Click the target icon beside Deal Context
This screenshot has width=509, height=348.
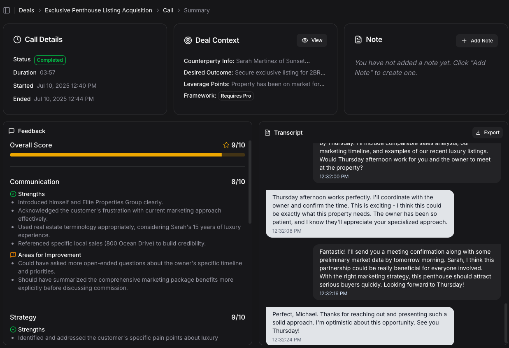pyautogui.click(x=188, y=40)
